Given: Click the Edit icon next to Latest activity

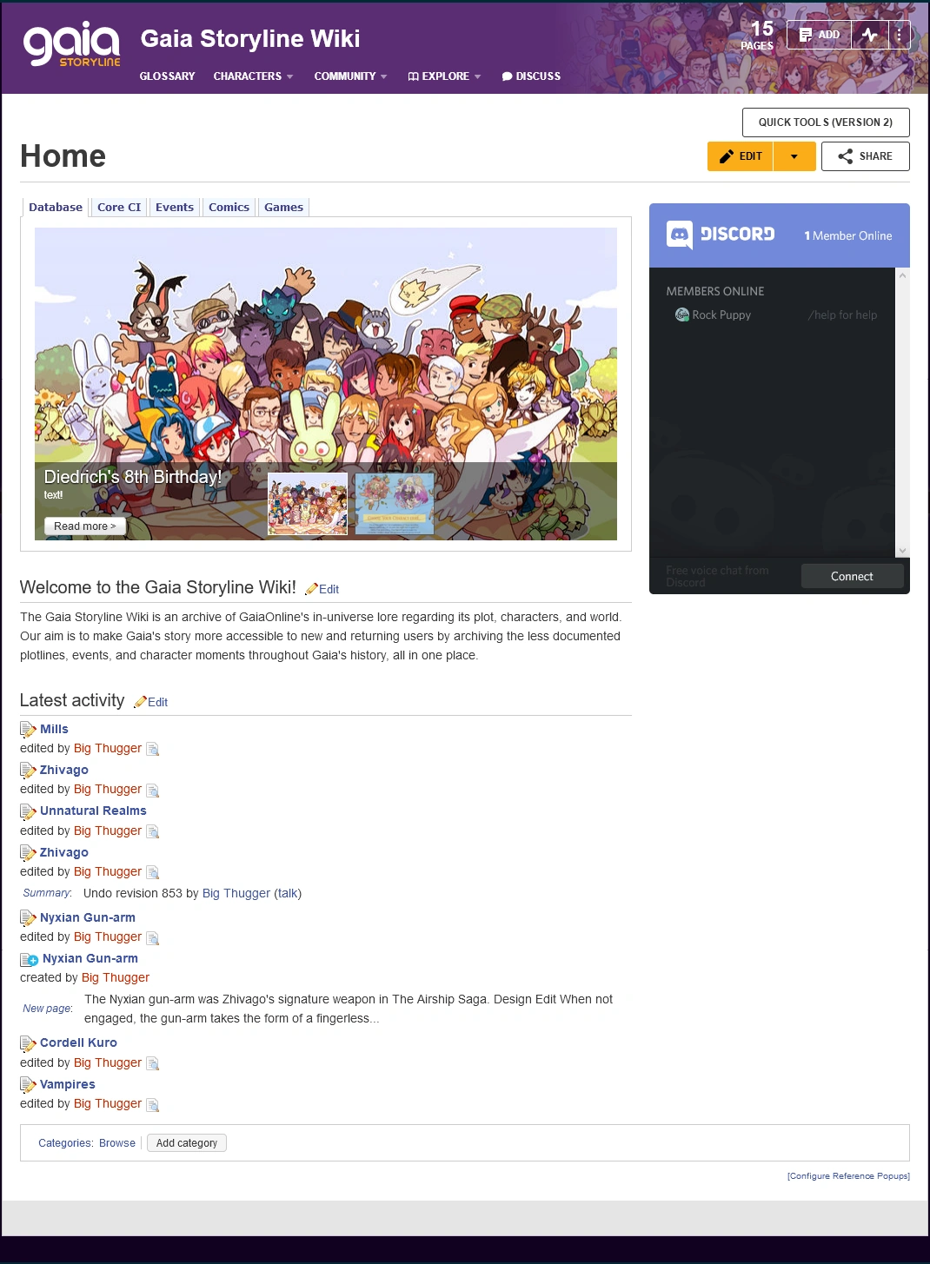Looking at the screenshot, I should [x=141, y=701].
